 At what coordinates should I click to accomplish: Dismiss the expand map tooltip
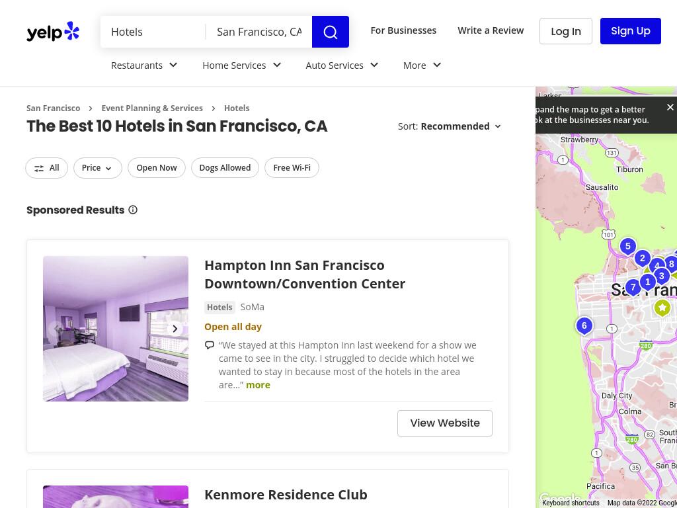coord(670,107)
